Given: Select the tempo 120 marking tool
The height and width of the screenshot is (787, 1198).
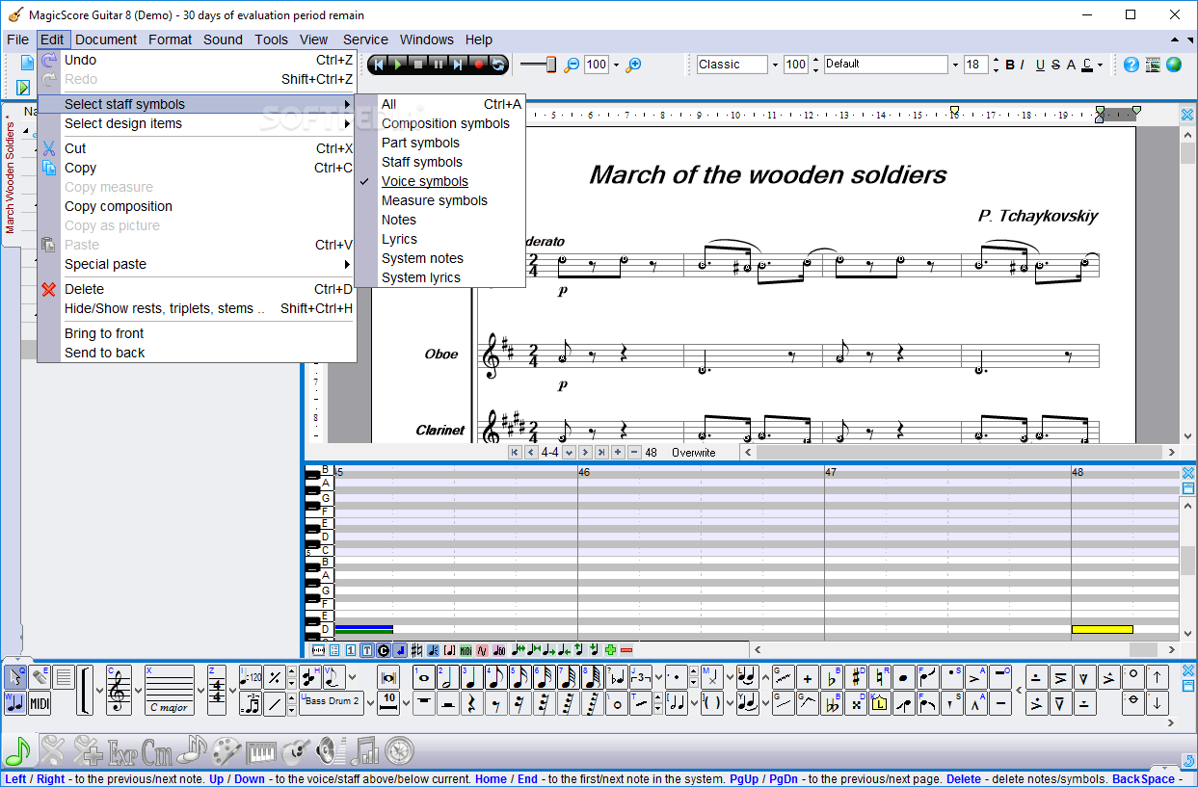Looking at the screenshot, I should click(251, 677).
